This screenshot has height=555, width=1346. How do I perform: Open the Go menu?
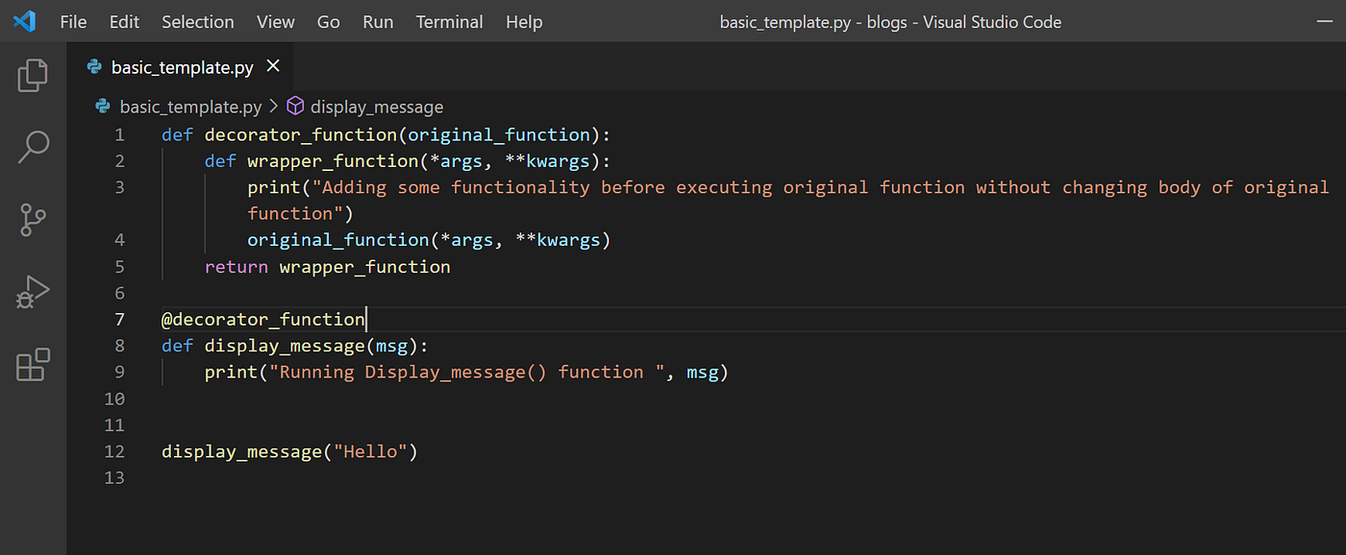(329, 21)
